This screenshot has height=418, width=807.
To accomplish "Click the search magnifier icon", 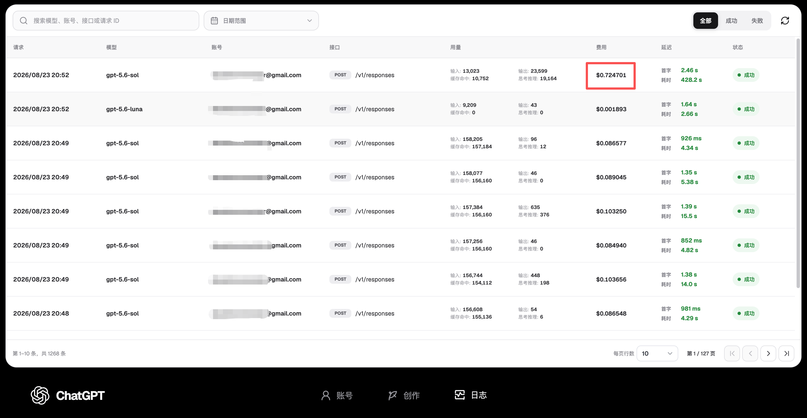I will click(24, 21).
